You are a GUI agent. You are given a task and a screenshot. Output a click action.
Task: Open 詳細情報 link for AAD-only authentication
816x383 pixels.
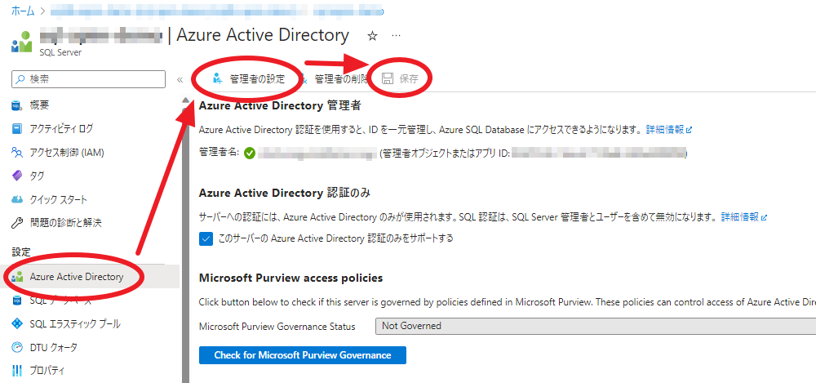coord(743,216)
